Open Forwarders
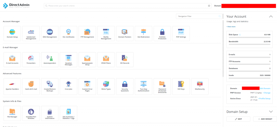Viewport: 277px width, 127px height. tap(31, 60)
